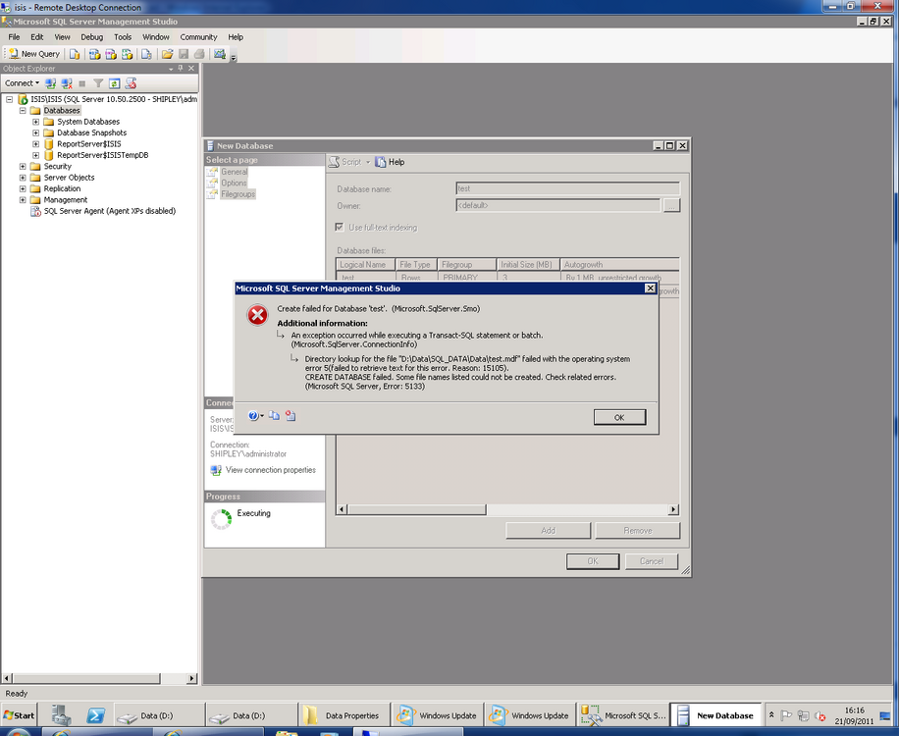
Task: Click the Disconnect icon in Object Explorer
Action: click(x=67, y=83)
